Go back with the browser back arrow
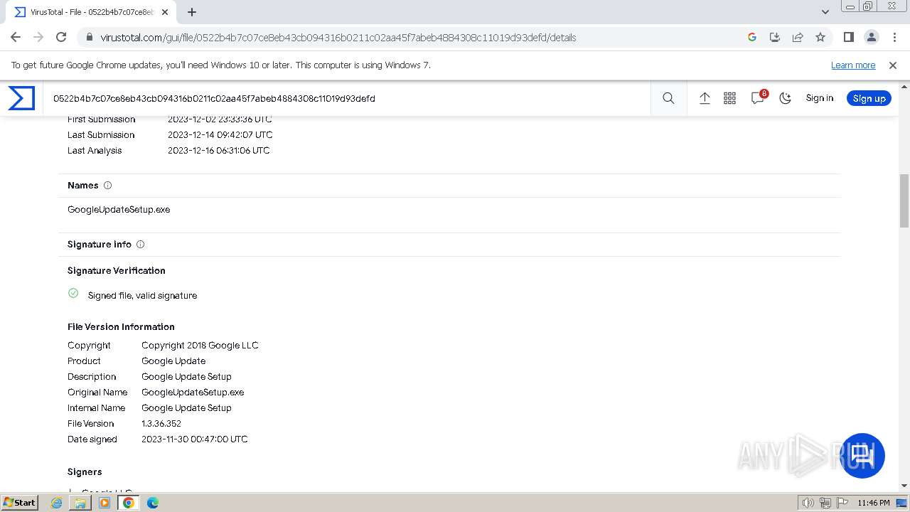Viewport: 910px width, 512px height. click(x=16, y=37)
